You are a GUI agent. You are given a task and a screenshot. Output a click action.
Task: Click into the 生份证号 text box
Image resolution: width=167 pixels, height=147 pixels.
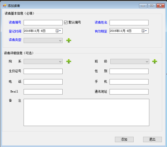pyautogui.click(x=43, y=71)
